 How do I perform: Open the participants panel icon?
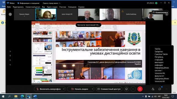click(153, 89)
